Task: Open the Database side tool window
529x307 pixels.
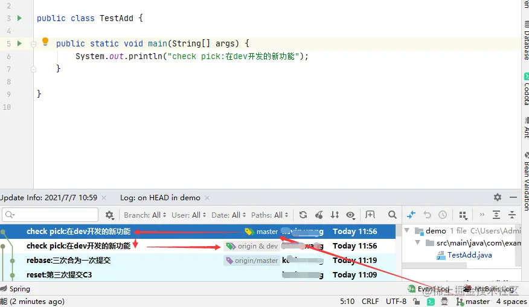Action: click(x=525, y=40)
